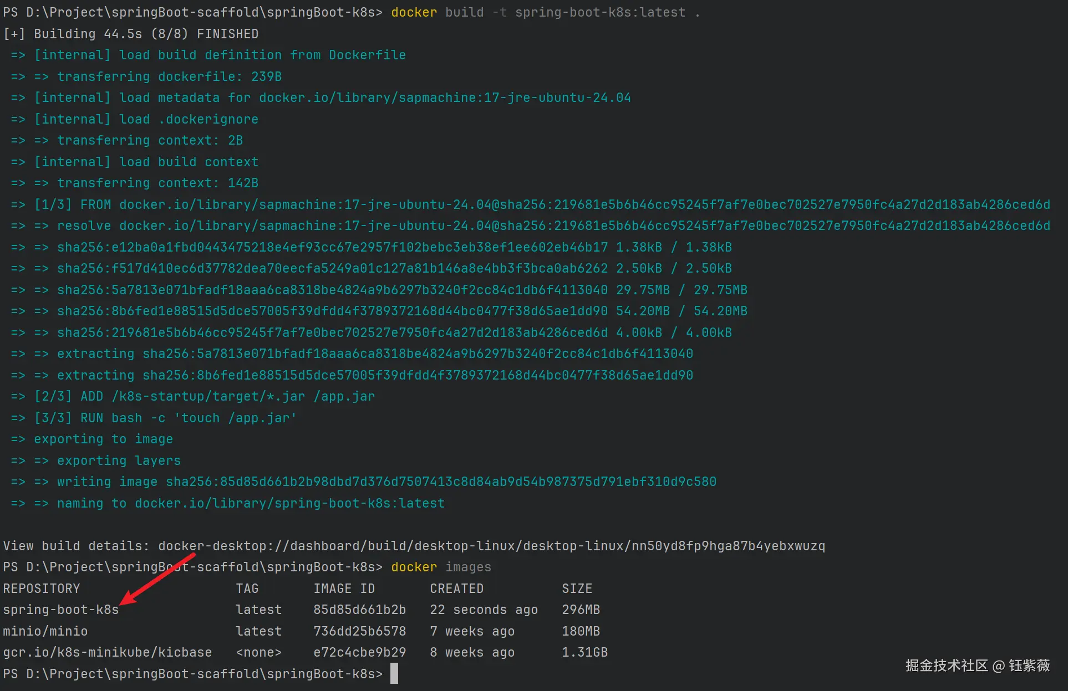
Task: Click the terminal cursor at last prompt
Action: (394, 674)
